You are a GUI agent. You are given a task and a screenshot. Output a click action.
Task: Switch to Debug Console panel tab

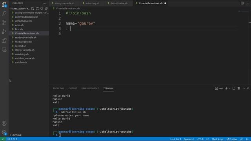click(90, 88)
